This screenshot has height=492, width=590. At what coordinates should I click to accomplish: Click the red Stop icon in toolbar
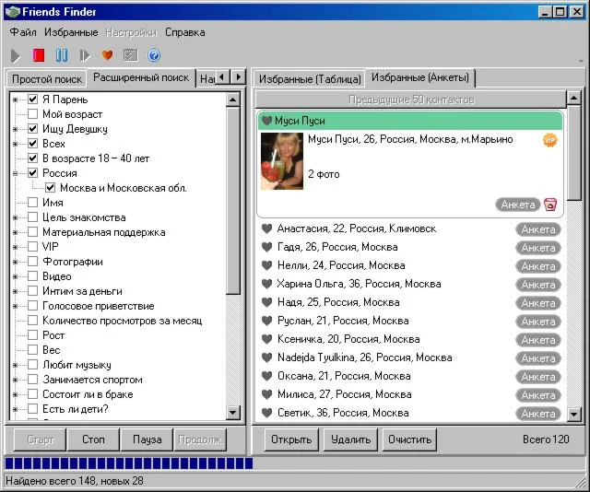(x=39, y=55)
